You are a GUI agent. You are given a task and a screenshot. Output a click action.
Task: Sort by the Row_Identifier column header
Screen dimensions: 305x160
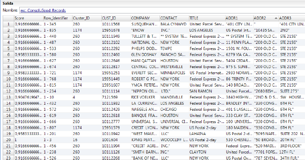pyautogui.click(x=57, y=18)
